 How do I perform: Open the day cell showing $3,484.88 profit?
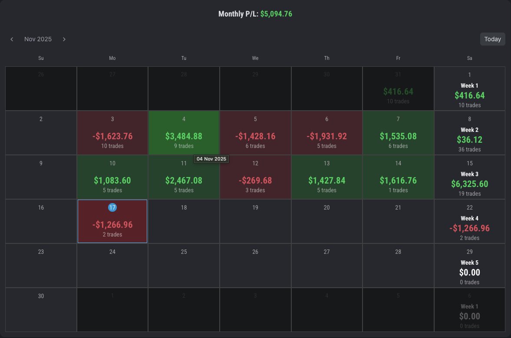click(184, 132)
